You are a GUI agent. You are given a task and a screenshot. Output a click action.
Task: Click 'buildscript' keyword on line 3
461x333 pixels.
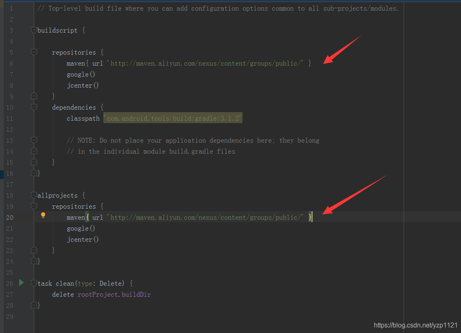(x=57, y=30)
